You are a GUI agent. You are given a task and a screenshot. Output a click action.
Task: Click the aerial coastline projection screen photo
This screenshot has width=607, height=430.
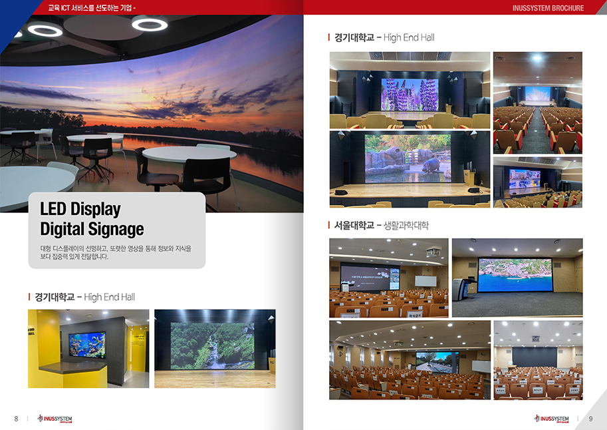517,277
